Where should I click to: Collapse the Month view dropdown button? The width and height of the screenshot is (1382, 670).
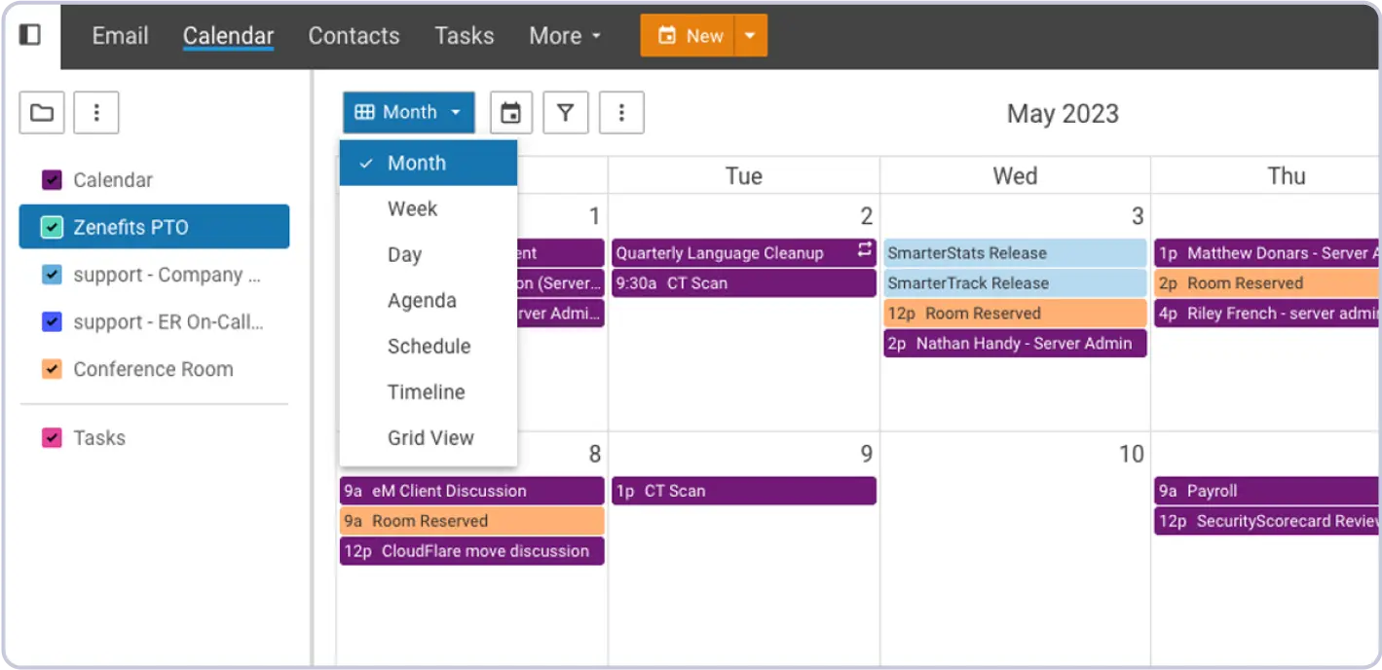(x=408, y=113)
